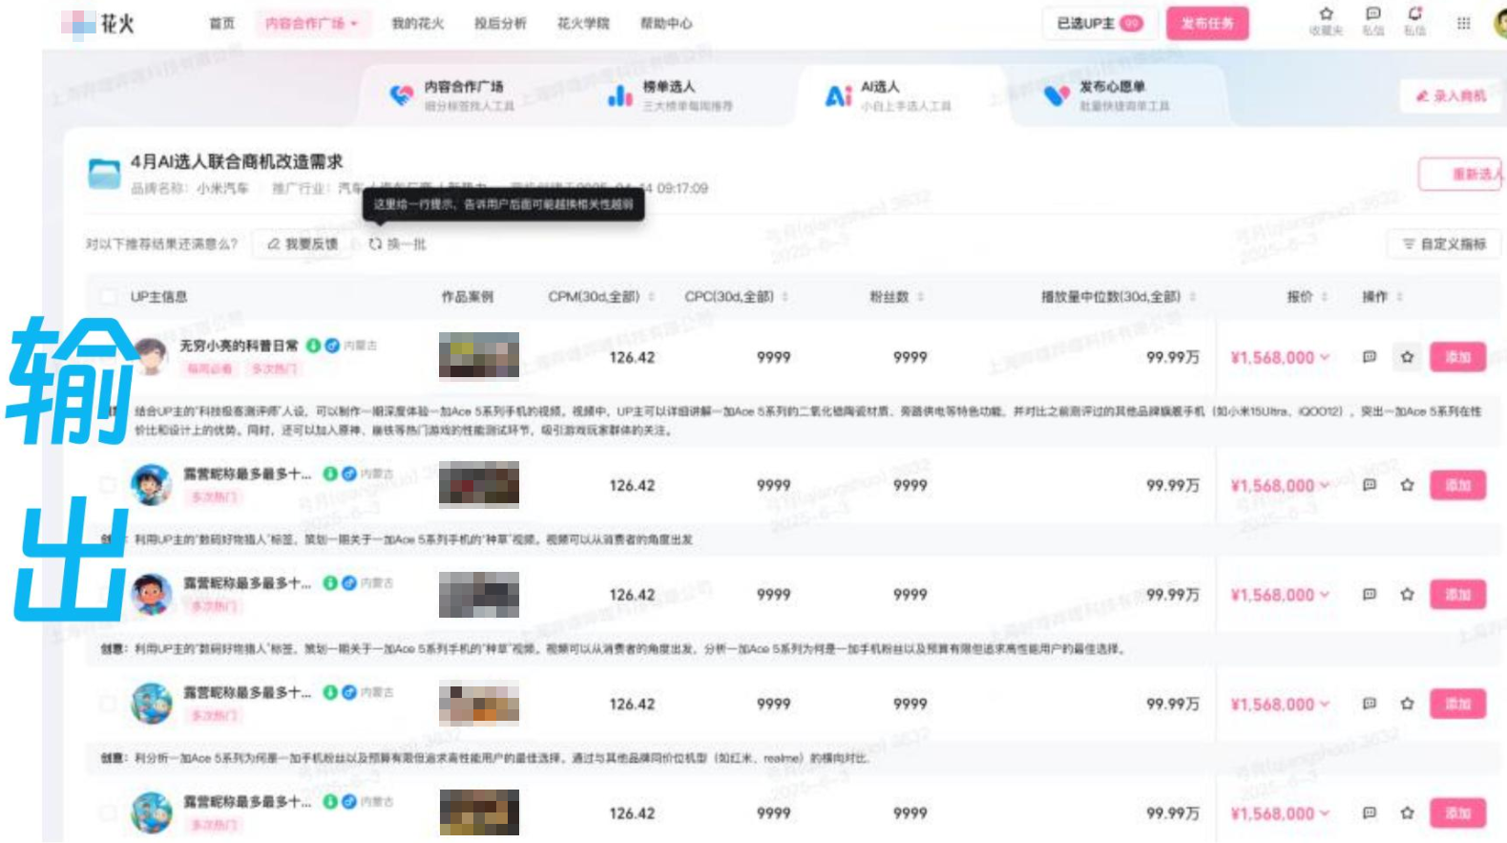Click the avatar of 无穷小亮的科普日常
The image size is (1507, 843).
[x=151, y=356]
